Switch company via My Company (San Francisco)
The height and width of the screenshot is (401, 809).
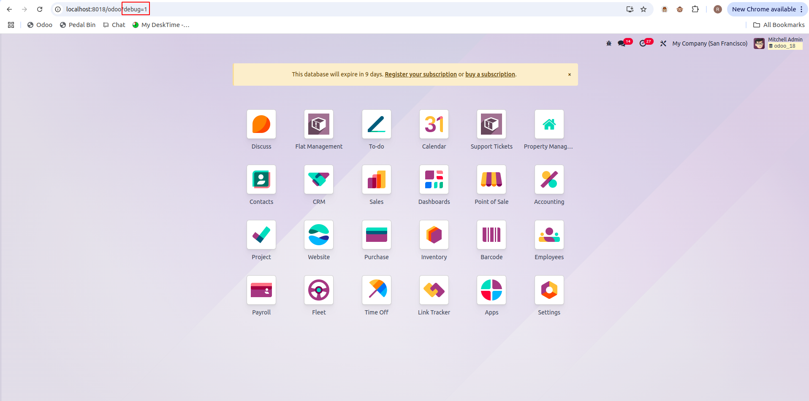pos(710,43)
